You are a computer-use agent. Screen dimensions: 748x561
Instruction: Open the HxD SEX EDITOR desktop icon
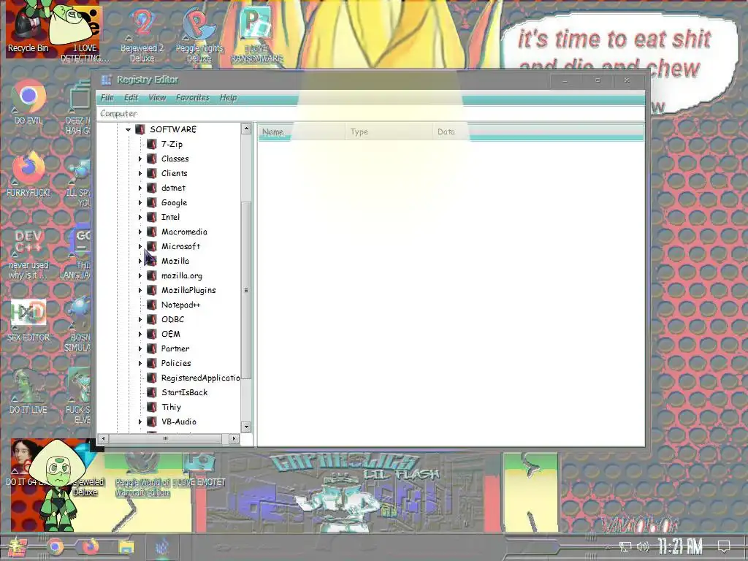(28, 320)
